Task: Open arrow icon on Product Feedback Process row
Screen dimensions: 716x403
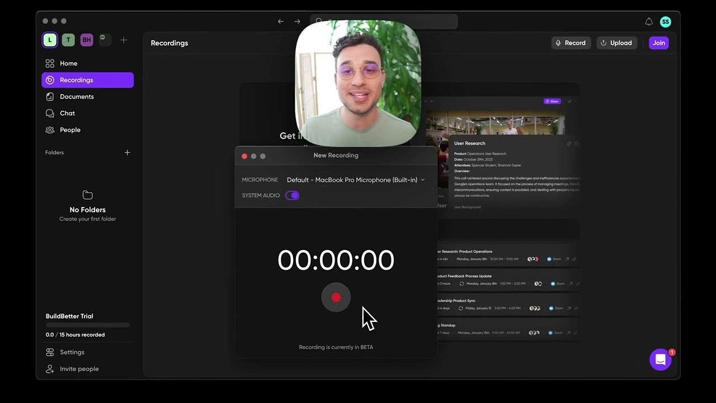Action: pos(571,284)
